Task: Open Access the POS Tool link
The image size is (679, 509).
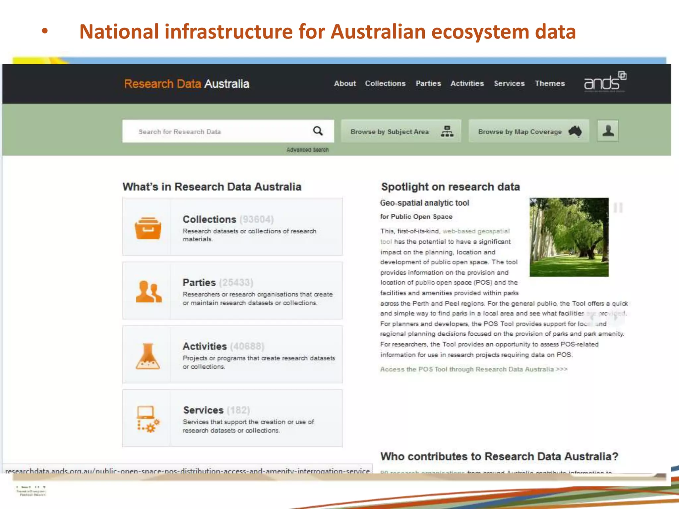Action: (x=474, y=369)
